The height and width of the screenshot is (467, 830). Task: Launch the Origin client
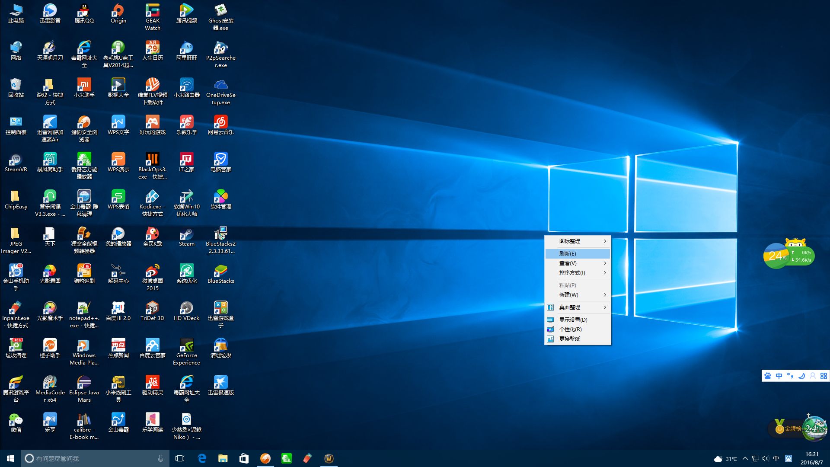(x=118, y=12)
